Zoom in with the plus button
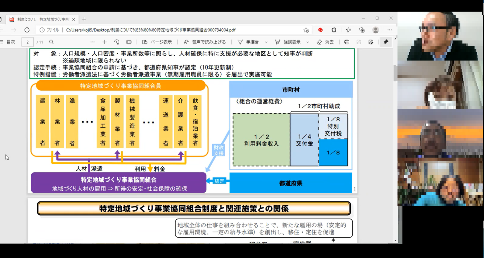484x258 pixels. 105,42
